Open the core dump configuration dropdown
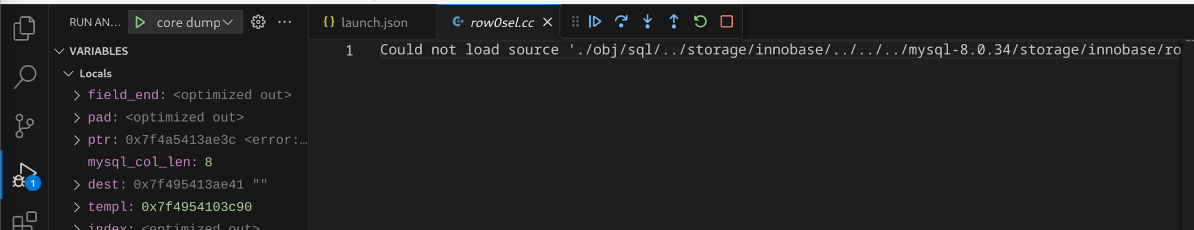Image resolution: width=1194 pixels, height=230 pixels. 195,22
